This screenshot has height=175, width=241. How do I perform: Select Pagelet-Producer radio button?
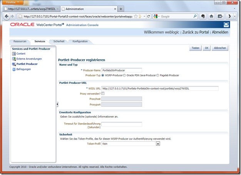158,75
